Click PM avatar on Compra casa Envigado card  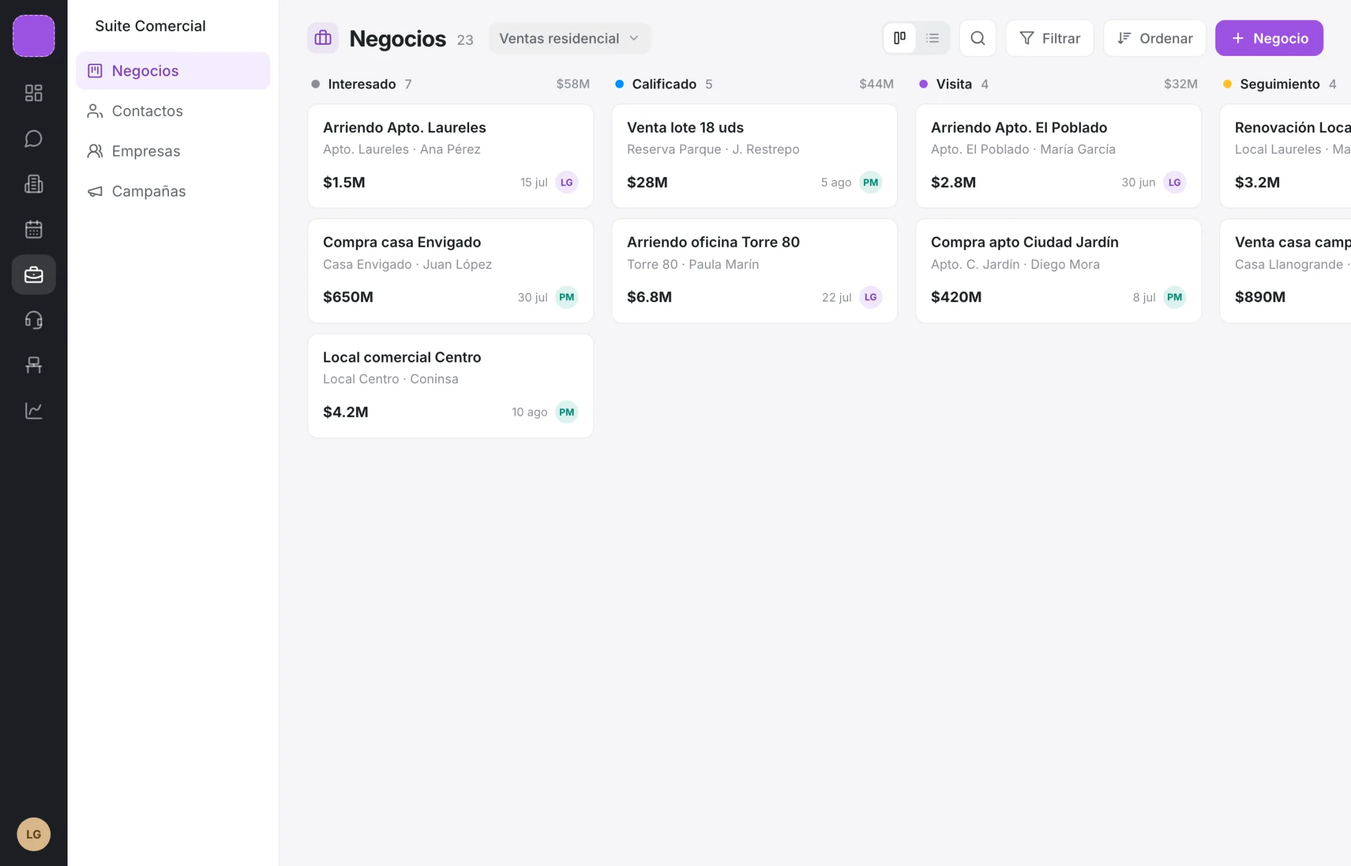(566, 297)
